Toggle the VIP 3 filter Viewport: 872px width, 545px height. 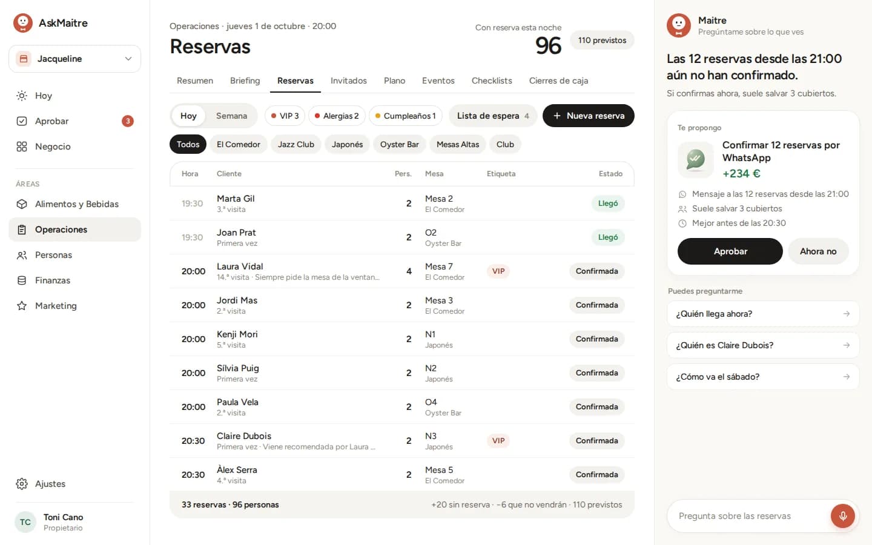pyautogui.click(x=285, y=116)
